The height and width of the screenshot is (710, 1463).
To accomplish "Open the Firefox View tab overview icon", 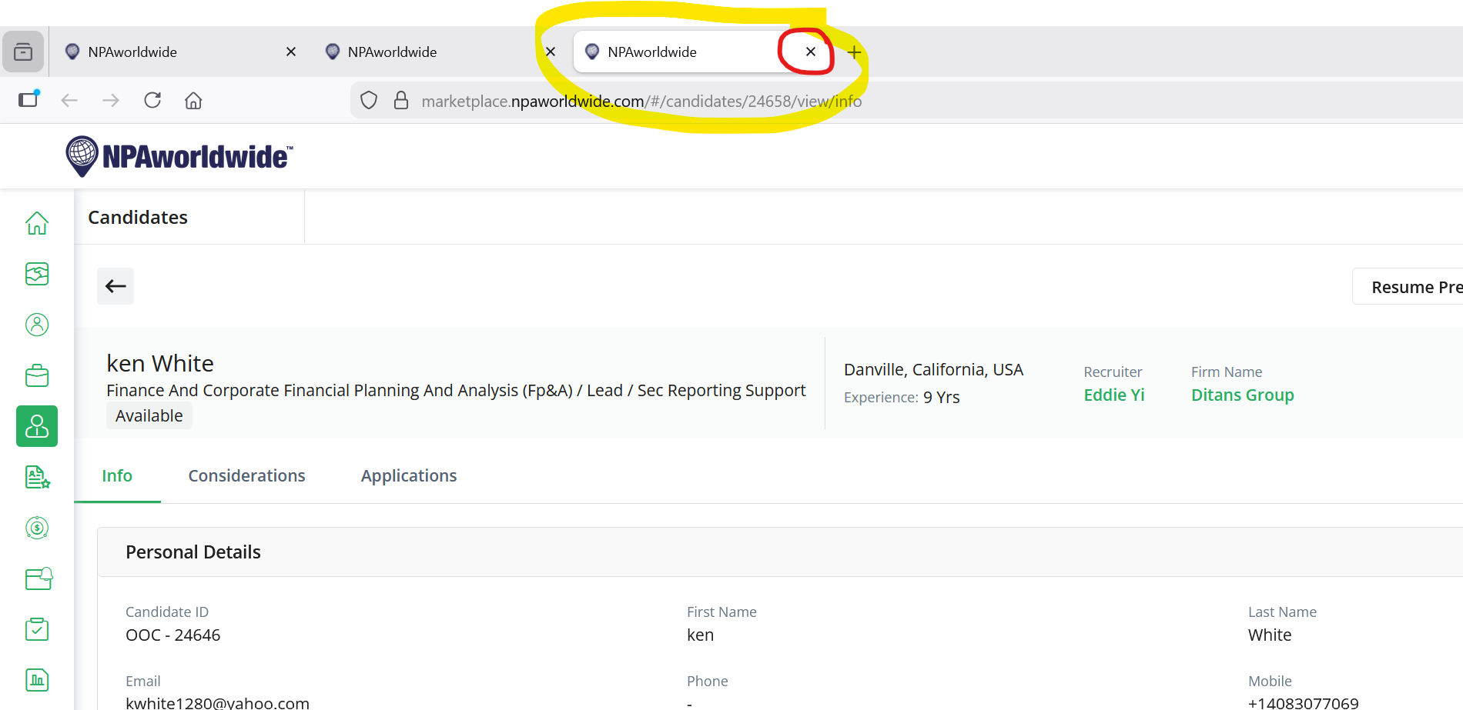I will click(x=23, y=52).
